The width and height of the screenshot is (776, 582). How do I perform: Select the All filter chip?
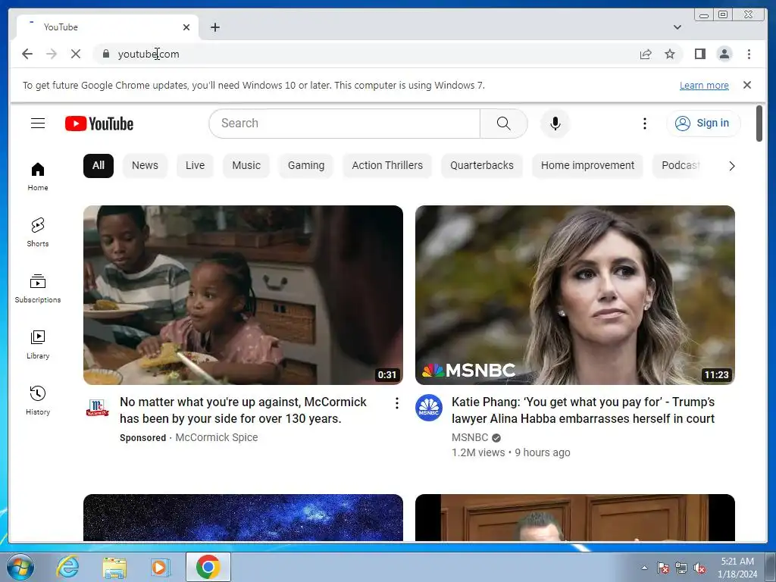pos(99,166)
